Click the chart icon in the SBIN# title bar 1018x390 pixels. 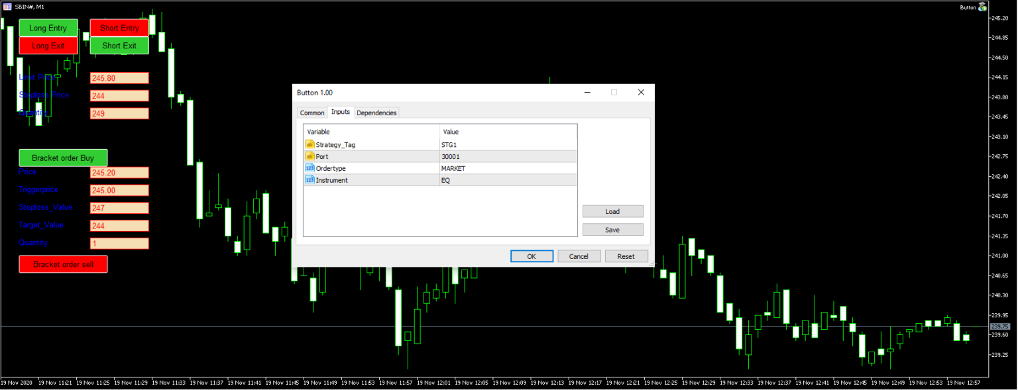coord(7,7)
